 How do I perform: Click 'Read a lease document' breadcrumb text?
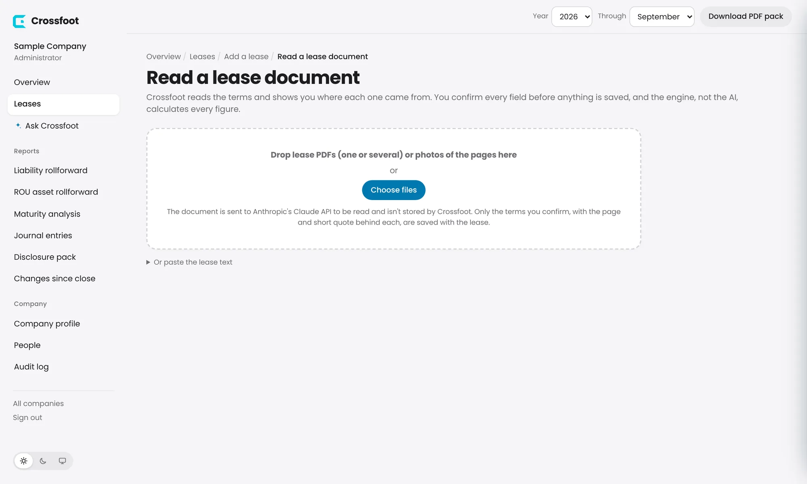[x=322, y=56]
